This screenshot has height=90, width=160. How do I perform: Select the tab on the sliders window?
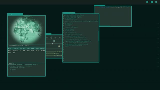tap(48, 34)
